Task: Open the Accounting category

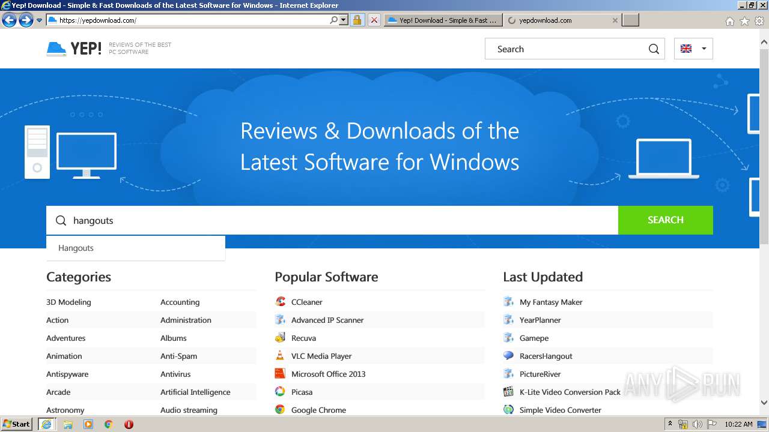Action: click(x=180, y=302)
